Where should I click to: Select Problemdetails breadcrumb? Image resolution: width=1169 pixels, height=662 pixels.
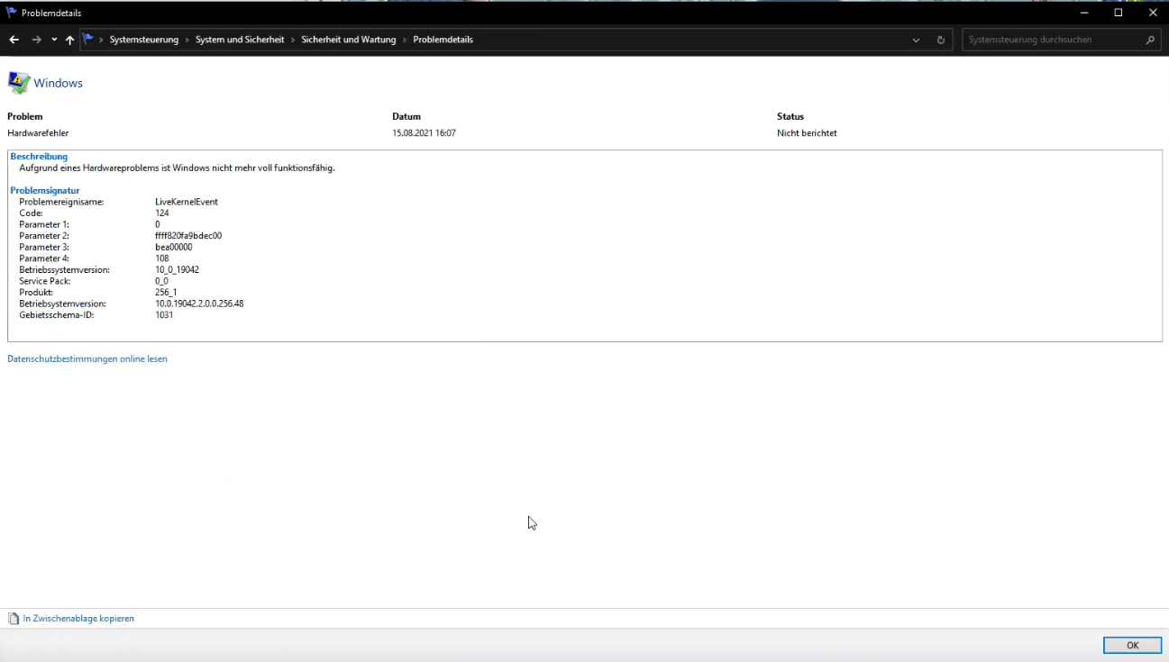tap(443, 40)
